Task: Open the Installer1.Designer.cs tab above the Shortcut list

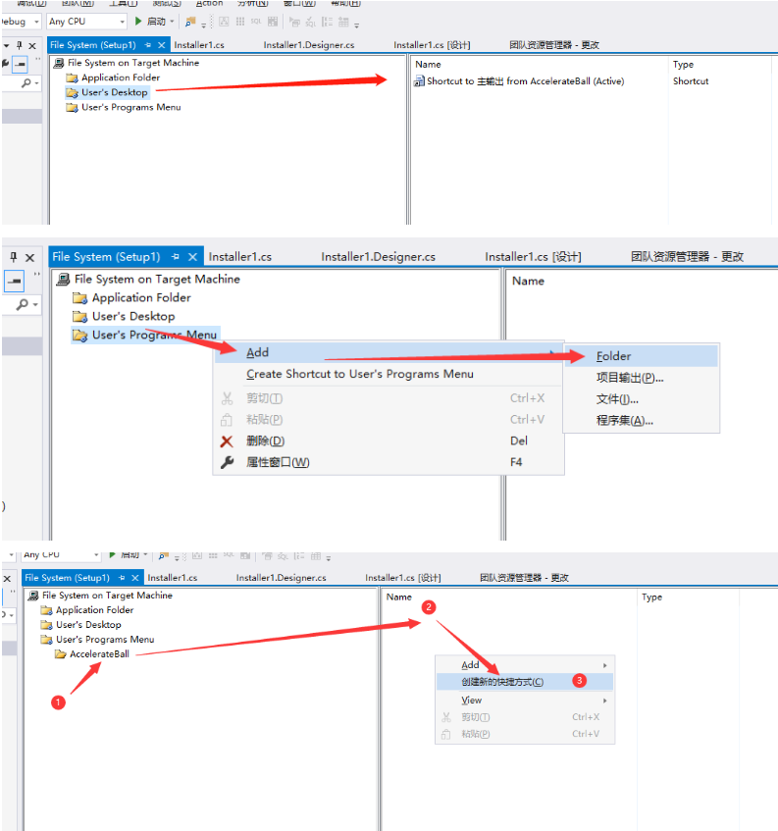Action: pyautogui.click(x=309, y=45)
